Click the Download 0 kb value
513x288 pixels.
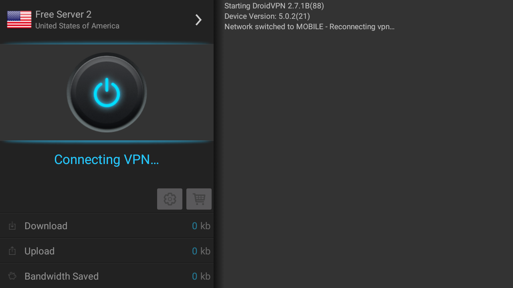pyautogui.click(x=201, y=226)
